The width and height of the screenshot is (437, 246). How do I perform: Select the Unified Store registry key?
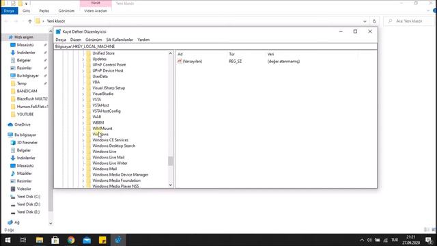(103, 53)
